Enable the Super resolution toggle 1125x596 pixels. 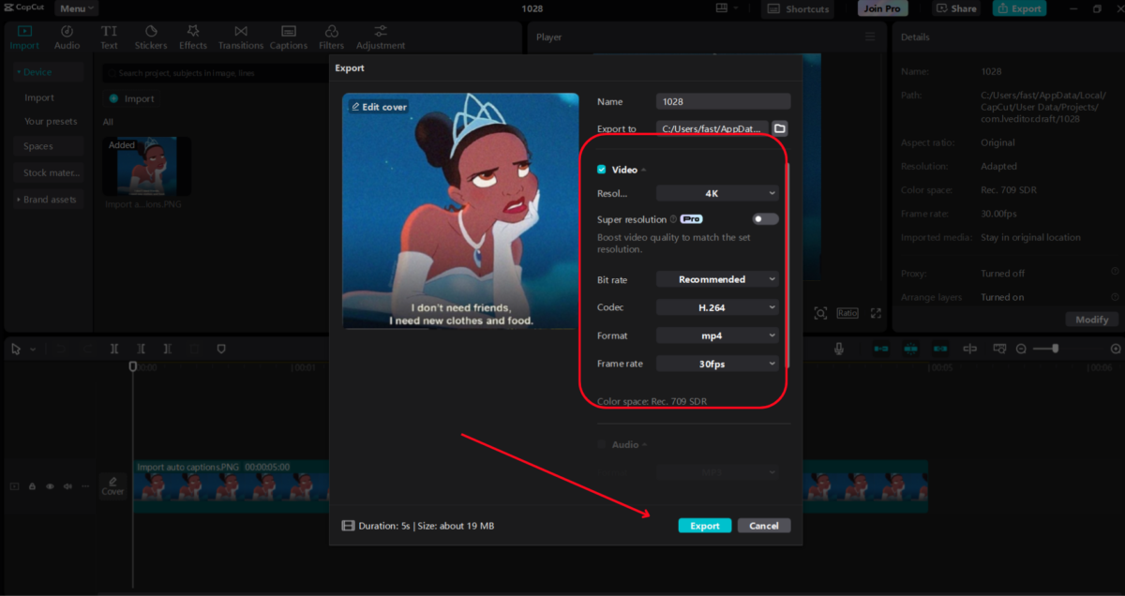tap(765, 219)
